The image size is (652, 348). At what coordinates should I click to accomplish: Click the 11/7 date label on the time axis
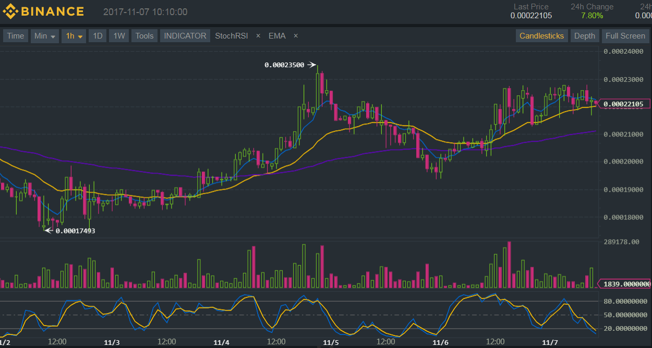click(550, 342)
